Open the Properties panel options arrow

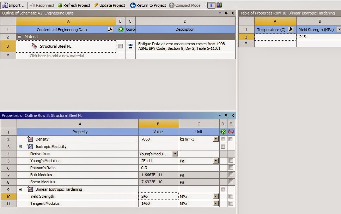tap(220, 115)
